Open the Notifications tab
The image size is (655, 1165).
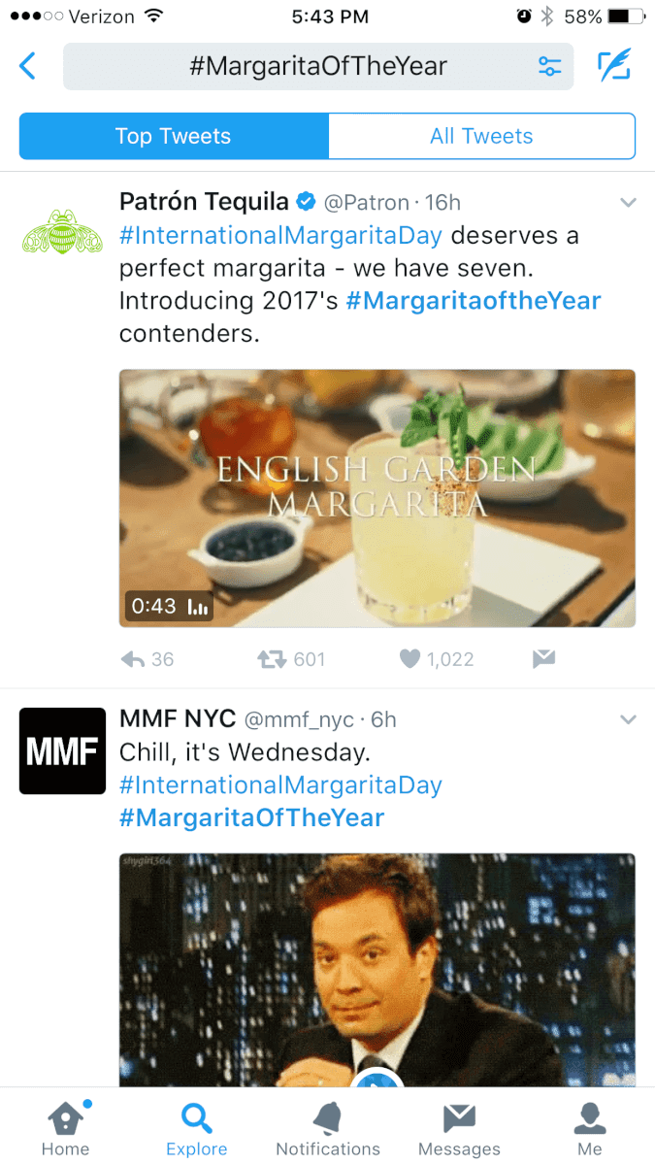[328, 1128]
